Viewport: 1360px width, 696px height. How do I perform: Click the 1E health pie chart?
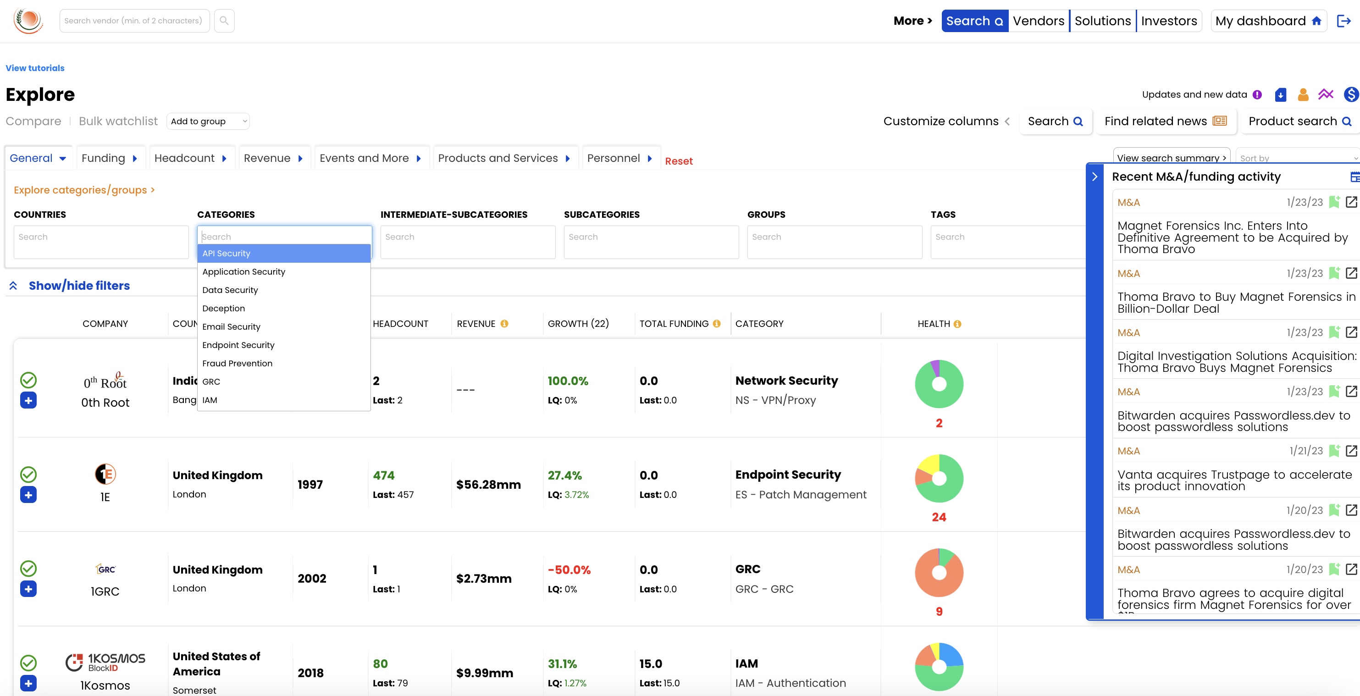click(x=939, y=478)
